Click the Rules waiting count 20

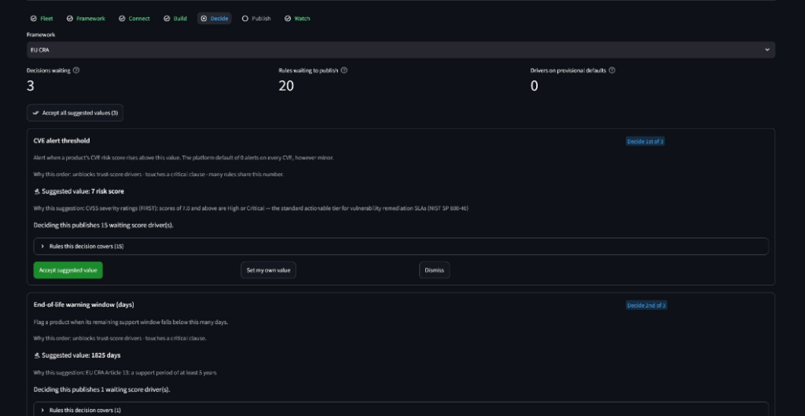pos(286,86)
